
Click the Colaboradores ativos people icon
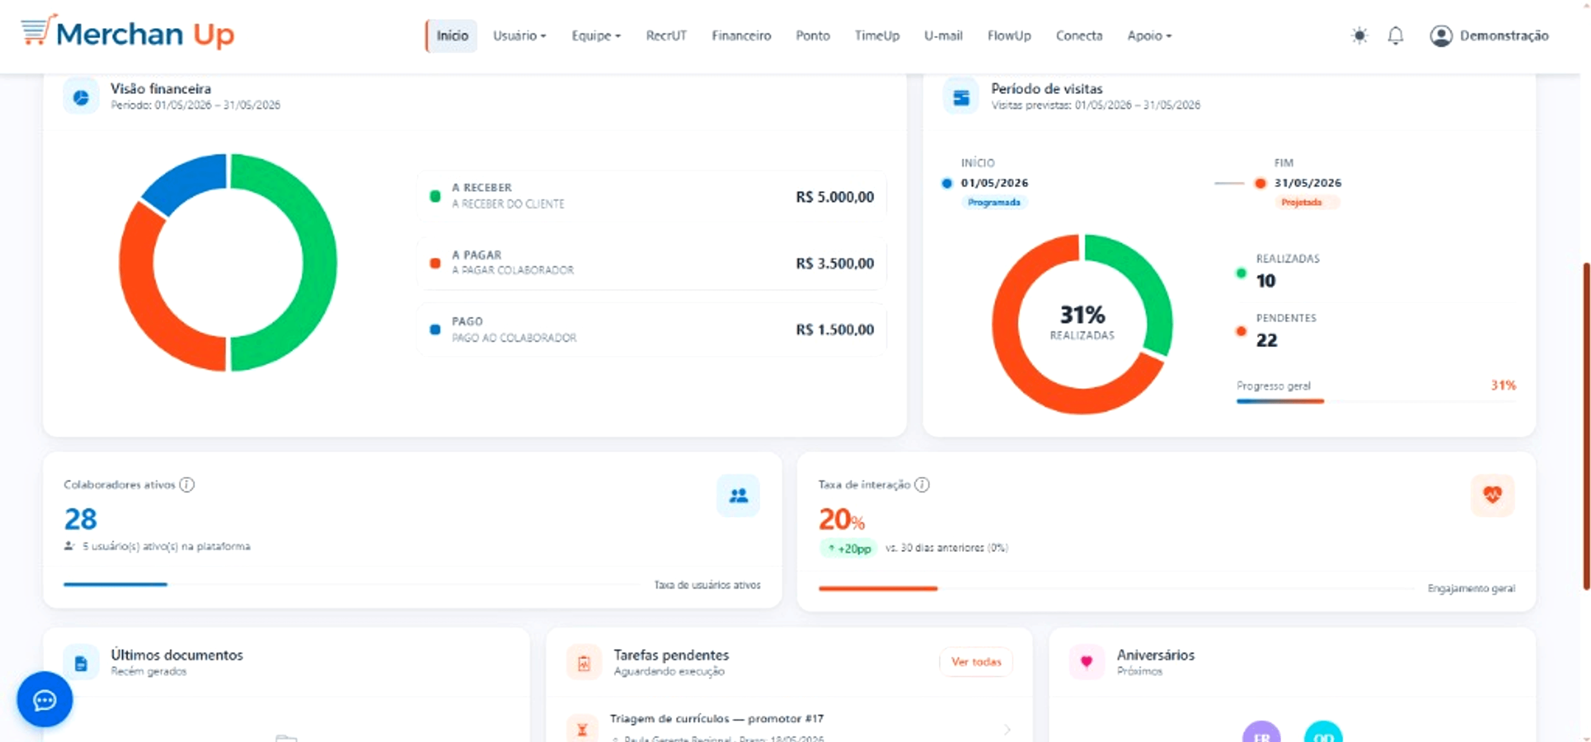tap(738, 495)
